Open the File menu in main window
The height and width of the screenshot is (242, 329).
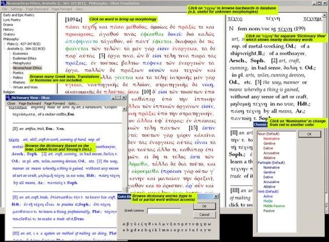[x=5, y=9]
